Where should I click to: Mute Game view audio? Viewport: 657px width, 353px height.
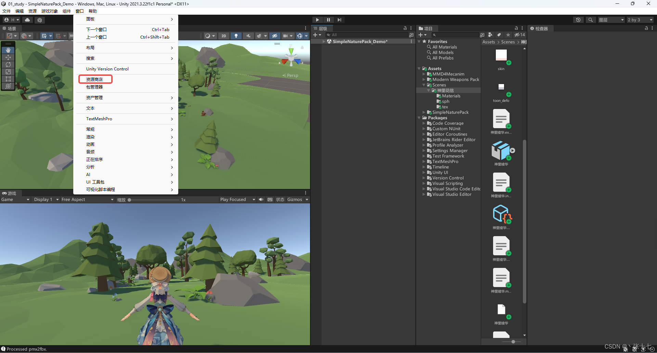261,200
